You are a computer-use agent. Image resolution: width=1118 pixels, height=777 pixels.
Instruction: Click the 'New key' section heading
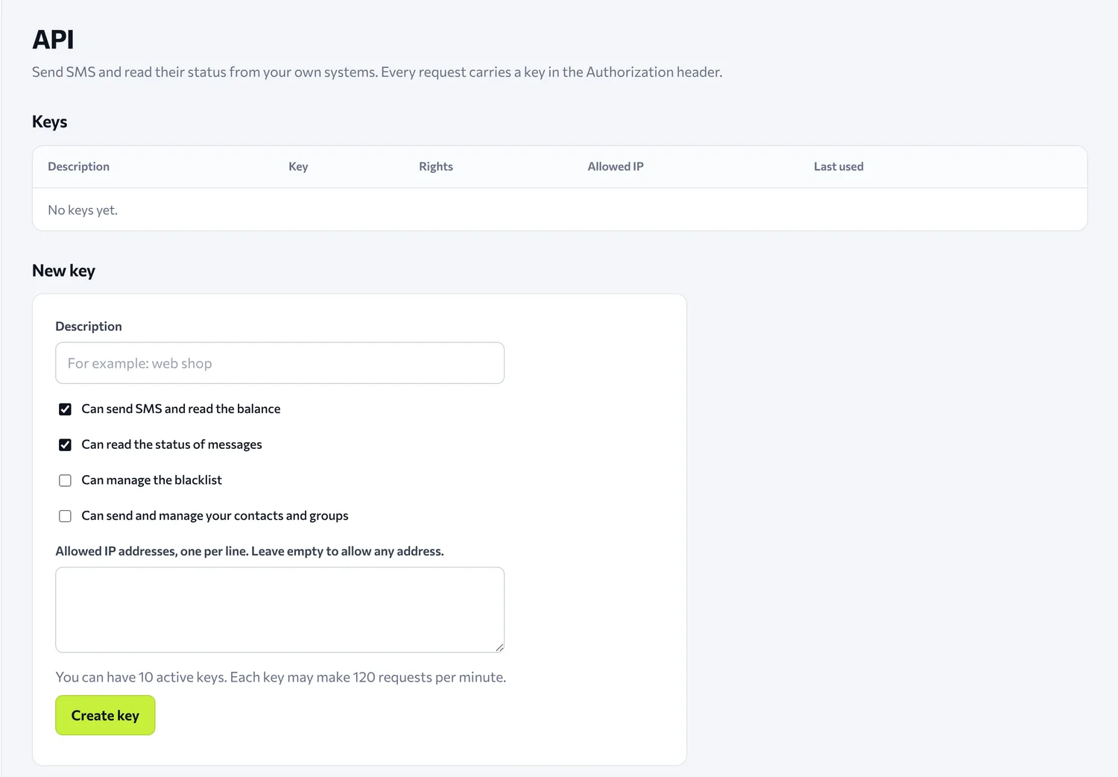(x=63, y=271)
